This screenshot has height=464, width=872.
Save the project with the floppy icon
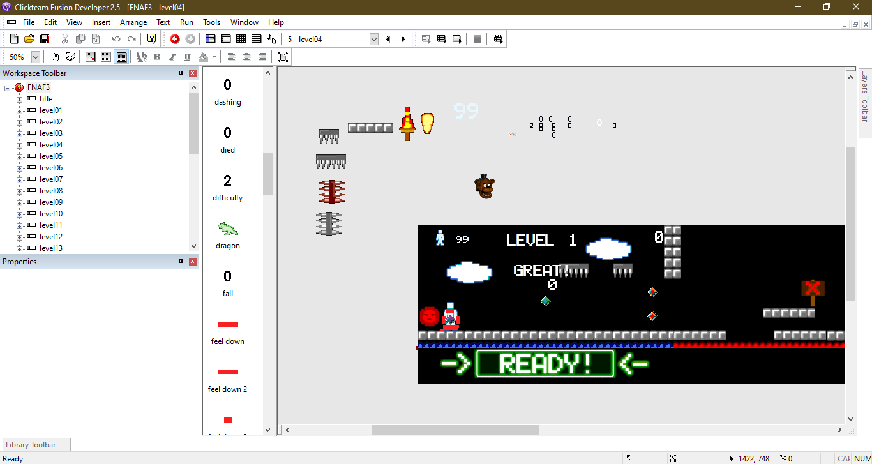click(45, 39)
